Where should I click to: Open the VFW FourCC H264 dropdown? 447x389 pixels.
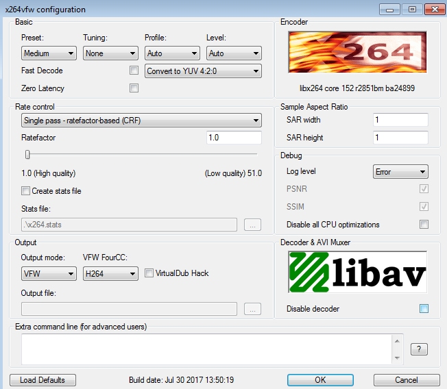pos(110,274)
